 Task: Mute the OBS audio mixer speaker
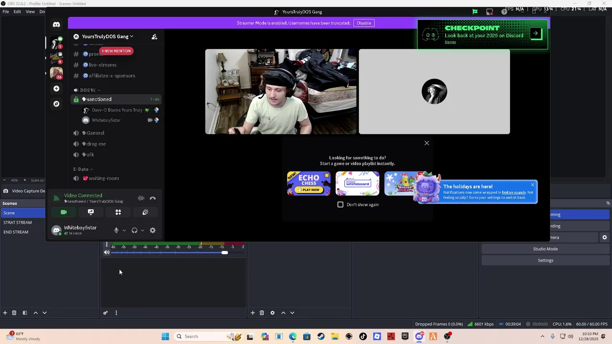[107, 253]
